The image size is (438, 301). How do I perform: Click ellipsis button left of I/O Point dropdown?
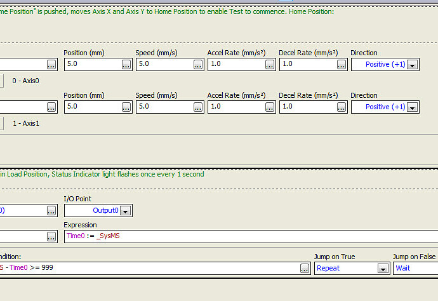tap(51, 211)
